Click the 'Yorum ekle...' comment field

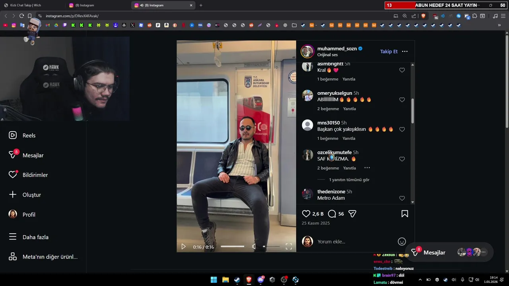point(354,242)
